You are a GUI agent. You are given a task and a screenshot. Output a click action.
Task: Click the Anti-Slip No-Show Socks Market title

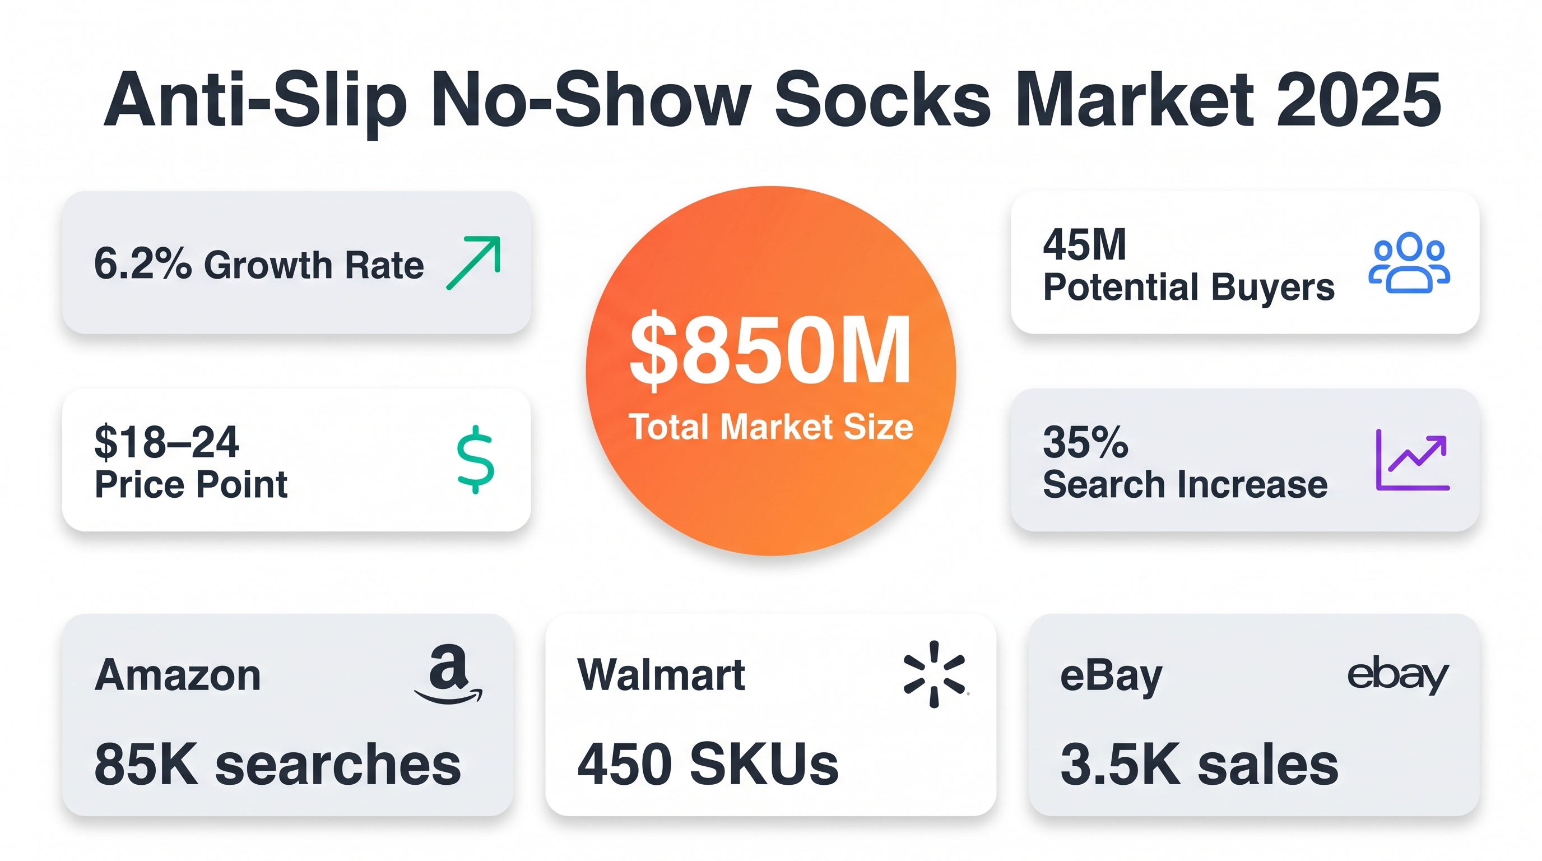(x=772, y=100)
